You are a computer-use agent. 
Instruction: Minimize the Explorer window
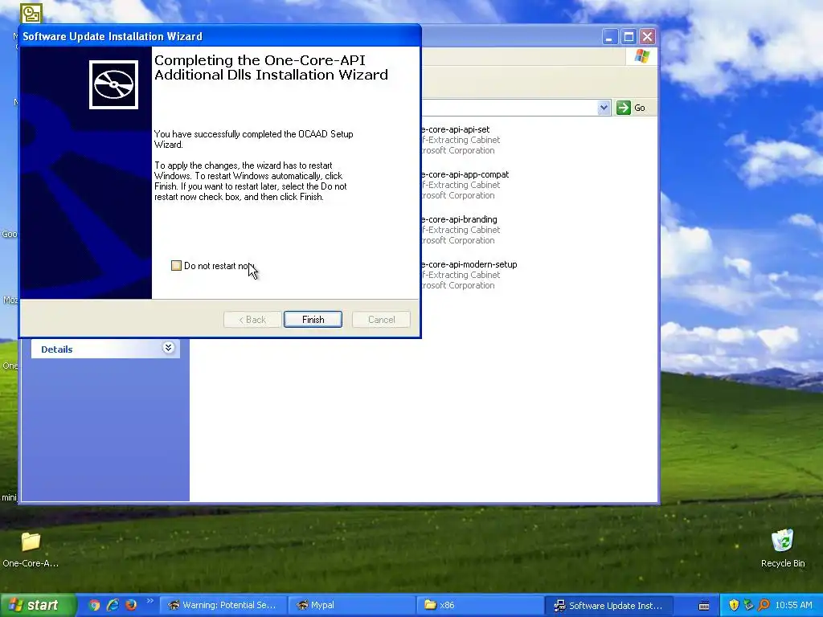[609, 36]
